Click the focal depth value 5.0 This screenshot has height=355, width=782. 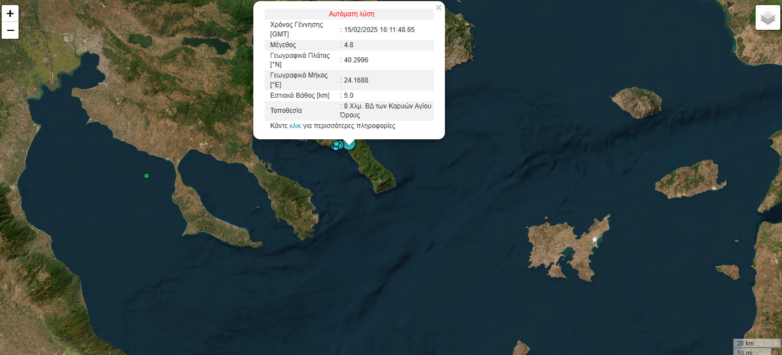click(x=348, y=95)
